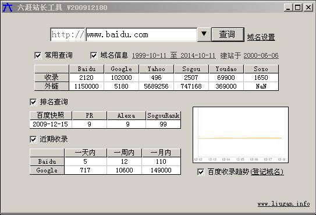The image size is (316, 215).
Task: Click the SogouRank value 99
Action: pos(164,124)
